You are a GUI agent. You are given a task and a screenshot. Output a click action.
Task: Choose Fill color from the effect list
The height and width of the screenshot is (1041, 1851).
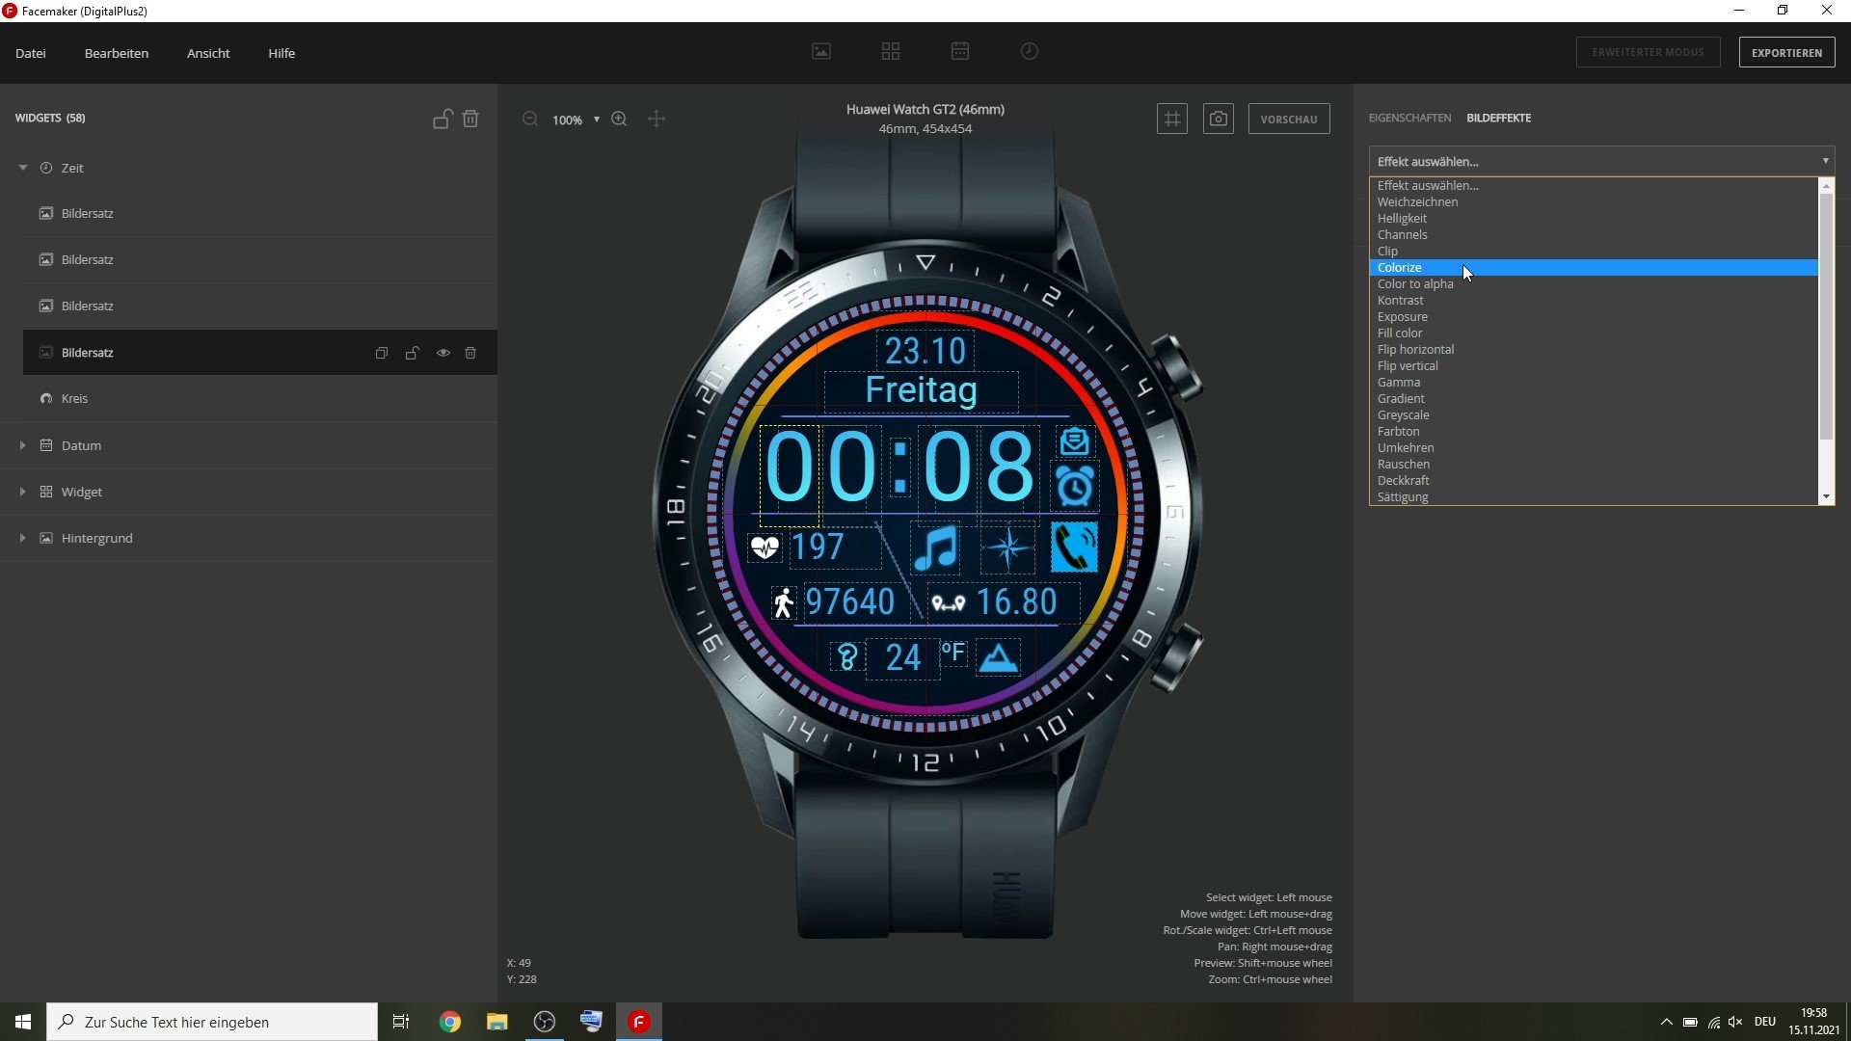pos(1594,333)
